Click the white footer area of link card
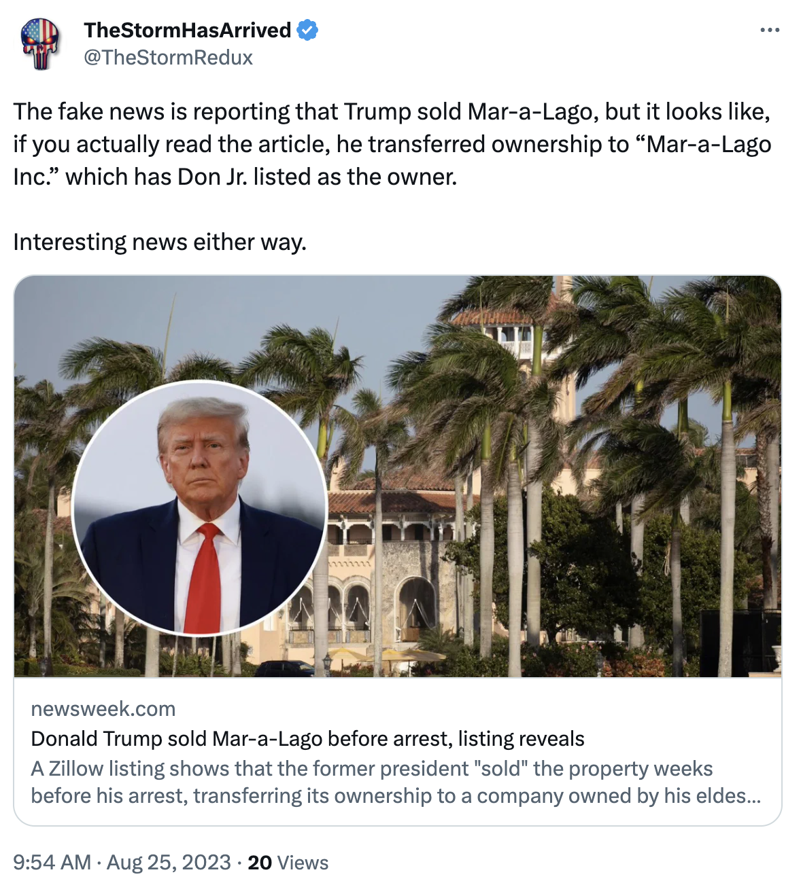Image resolution: width=801 pixels, height=883 pixels. (x=398, y=751)
